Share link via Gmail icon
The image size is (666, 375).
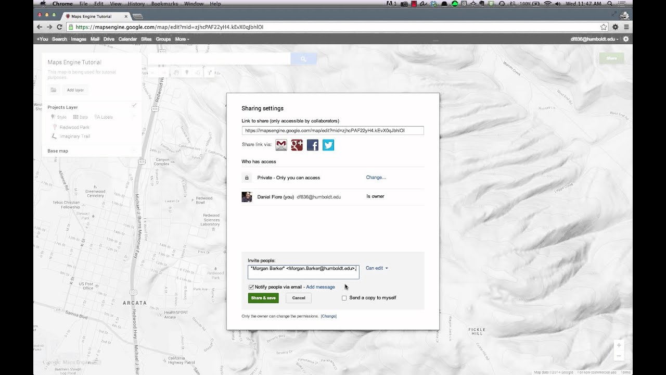(x=281, y=145)
